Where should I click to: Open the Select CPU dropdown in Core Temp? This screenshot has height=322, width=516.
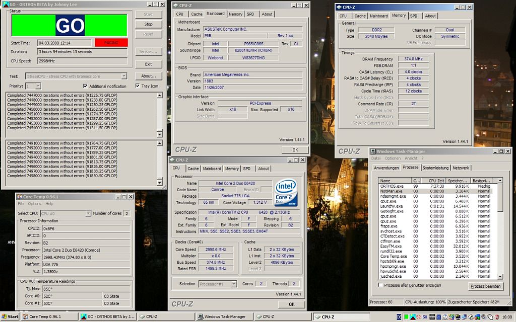point(88,213)
